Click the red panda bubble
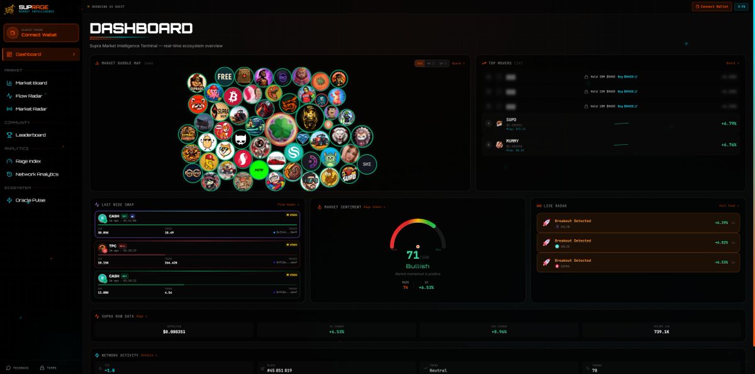The image size is (755, 374). pos(198,104)
